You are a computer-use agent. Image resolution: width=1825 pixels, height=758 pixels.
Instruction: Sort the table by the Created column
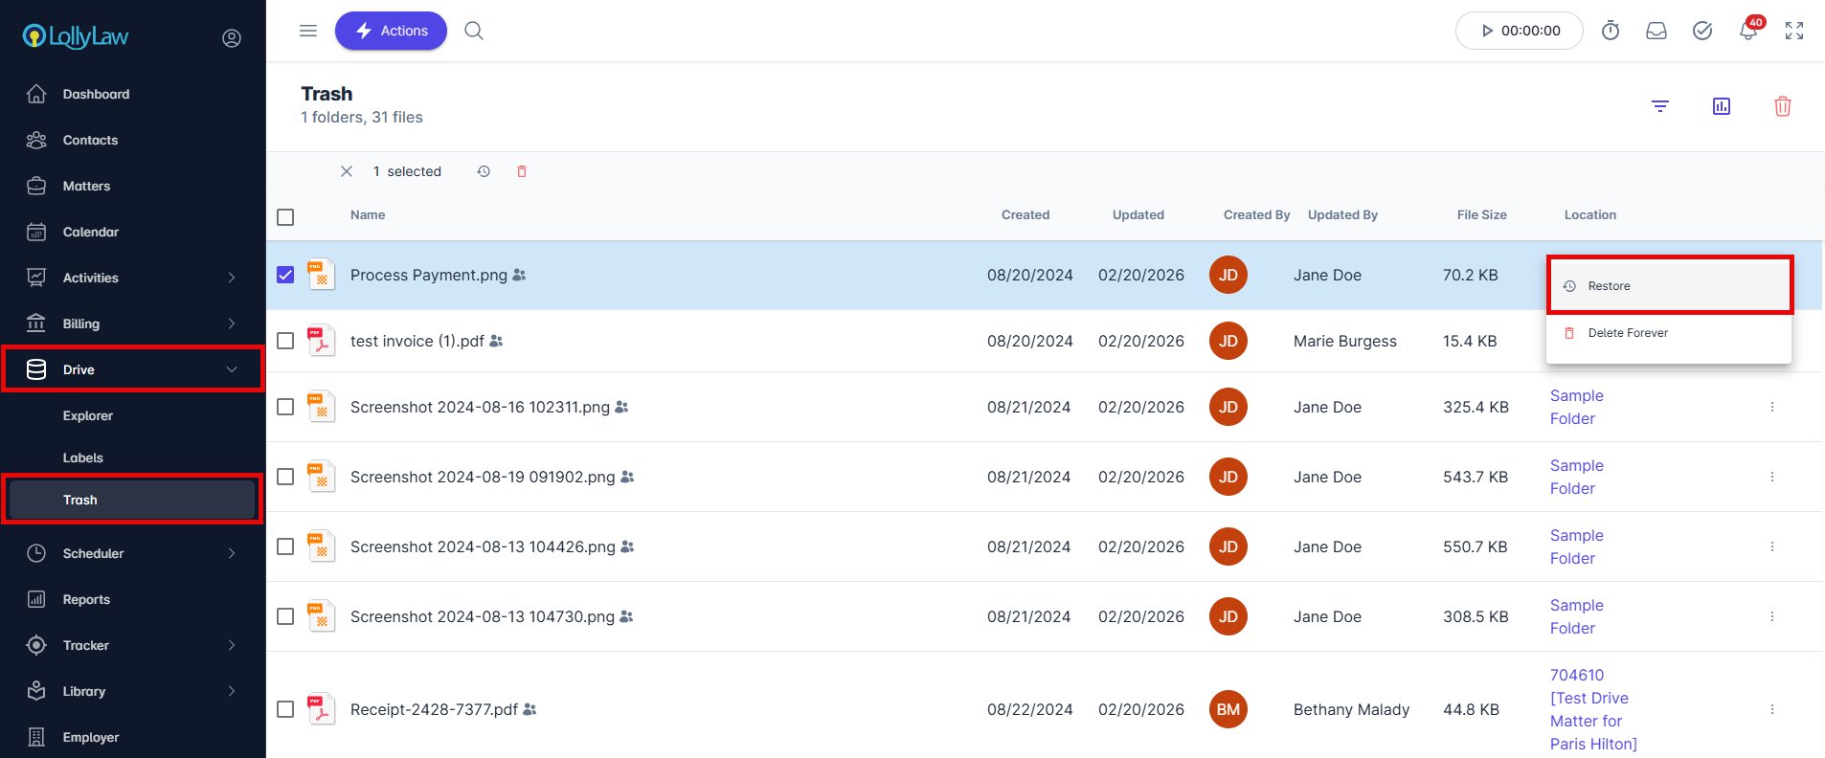(x=1025, y=215)
